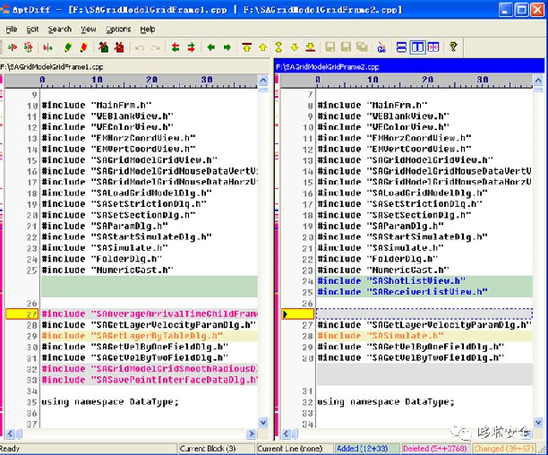Click 'using namespace DataType;' in right pane
The image size is (548, 455).
click(x=386, y=402)
